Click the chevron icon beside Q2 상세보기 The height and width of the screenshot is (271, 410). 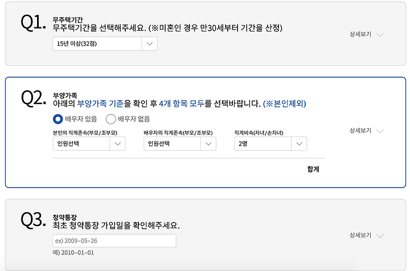380,131
